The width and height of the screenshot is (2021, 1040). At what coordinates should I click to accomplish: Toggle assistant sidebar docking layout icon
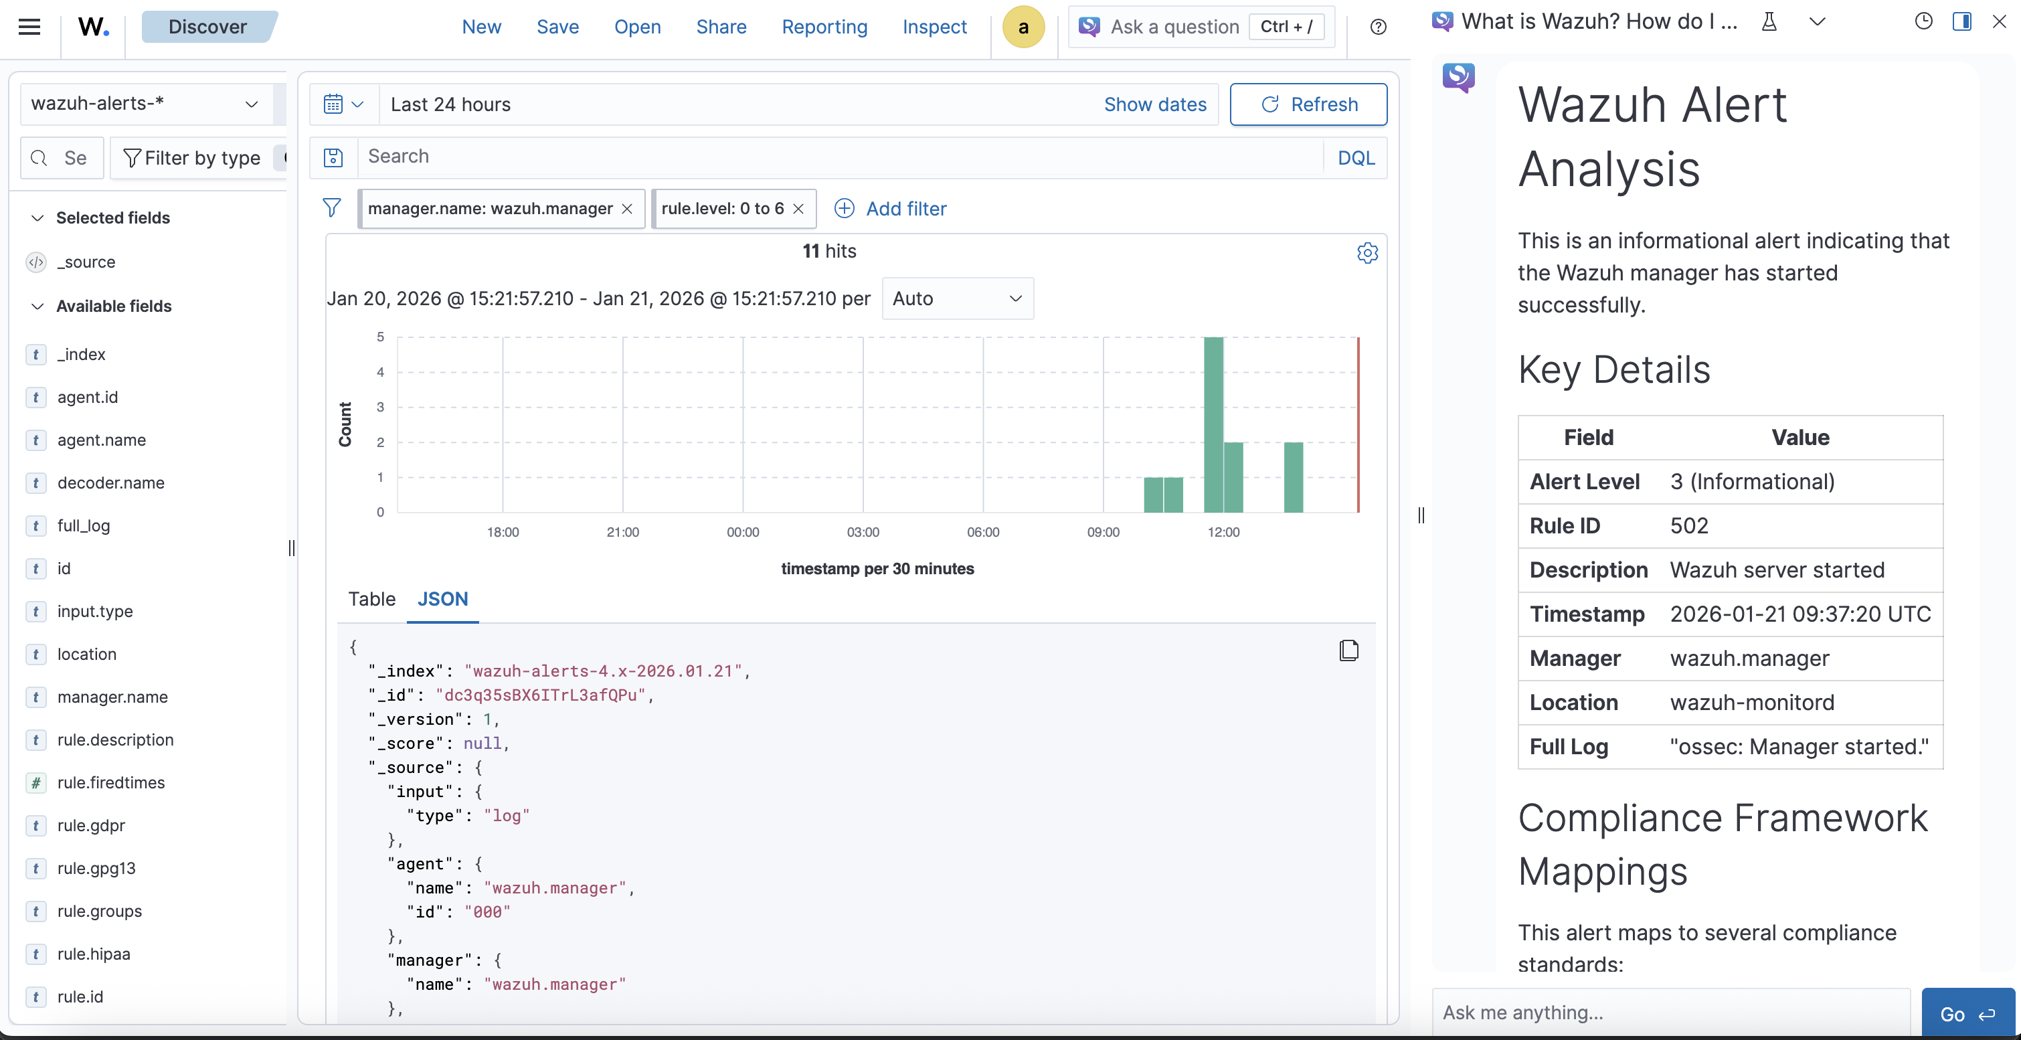tap(1961, 21)
